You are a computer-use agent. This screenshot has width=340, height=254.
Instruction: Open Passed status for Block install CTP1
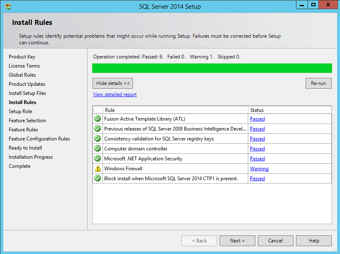tap(257, 179)
